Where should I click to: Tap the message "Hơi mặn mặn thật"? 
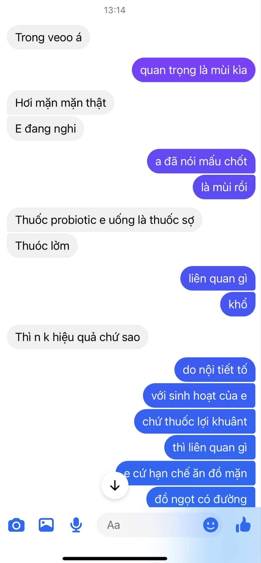[x=61, y=103]
